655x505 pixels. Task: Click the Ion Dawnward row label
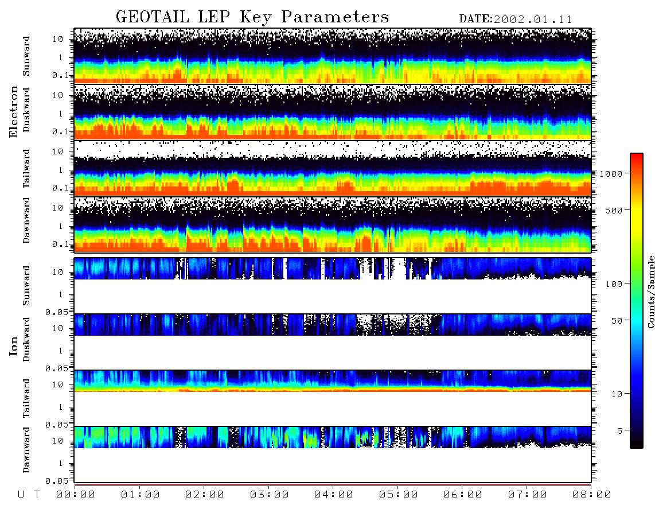tap(26, 450)
